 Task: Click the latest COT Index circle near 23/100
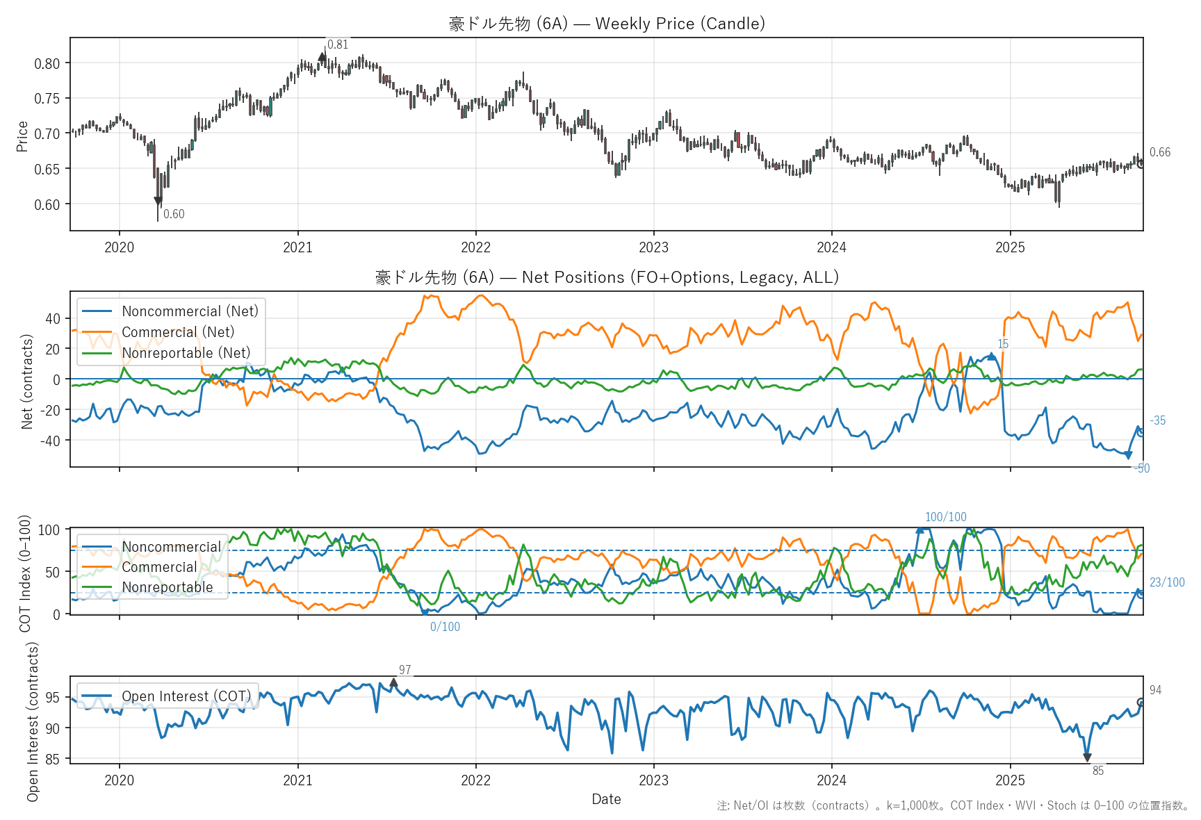click(x=1141, y=594)
